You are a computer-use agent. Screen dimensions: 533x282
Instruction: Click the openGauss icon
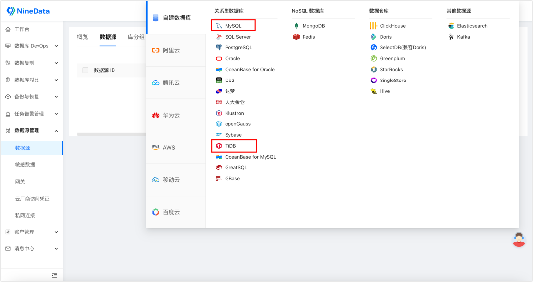(x=219, y=124)
